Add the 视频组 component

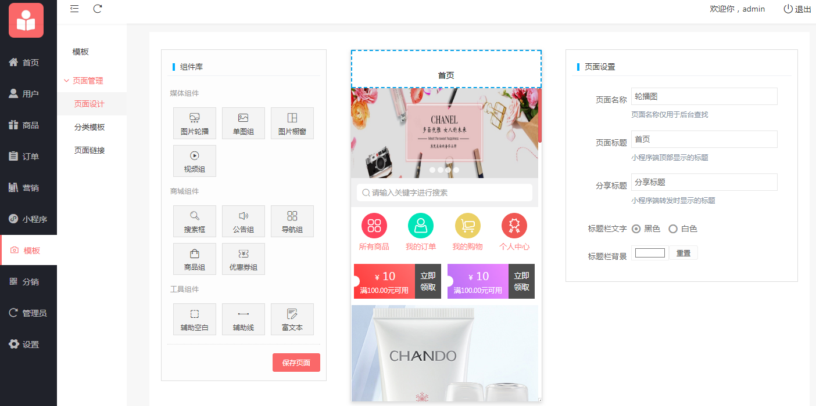click(x=195, y=161)
